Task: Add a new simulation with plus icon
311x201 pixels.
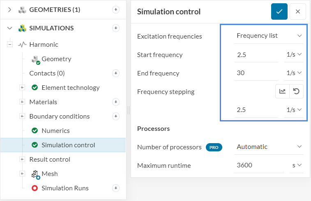Action: [x=116, y=28]
